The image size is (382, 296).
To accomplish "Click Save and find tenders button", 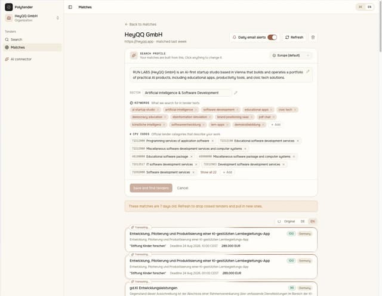I will pos(151,188).
